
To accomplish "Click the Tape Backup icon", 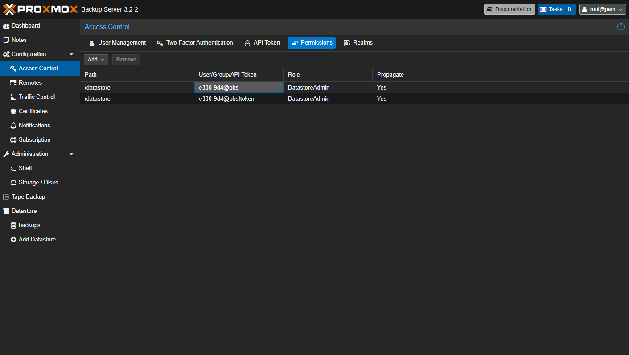I will tap(6, 197).
